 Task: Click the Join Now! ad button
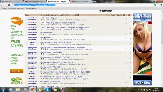click(x=17, y=71)
